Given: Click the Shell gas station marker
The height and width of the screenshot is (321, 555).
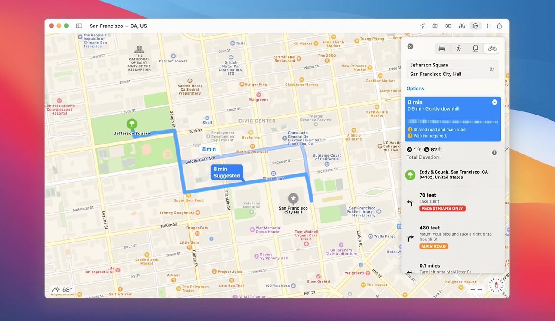Looking at the screenshot, I should [208, 118].
